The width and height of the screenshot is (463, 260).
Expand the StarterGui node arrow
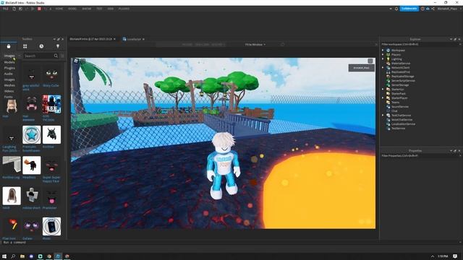[x=383, y=90]
